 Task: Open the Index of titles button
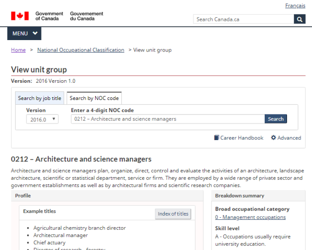(x=173, y=214)
